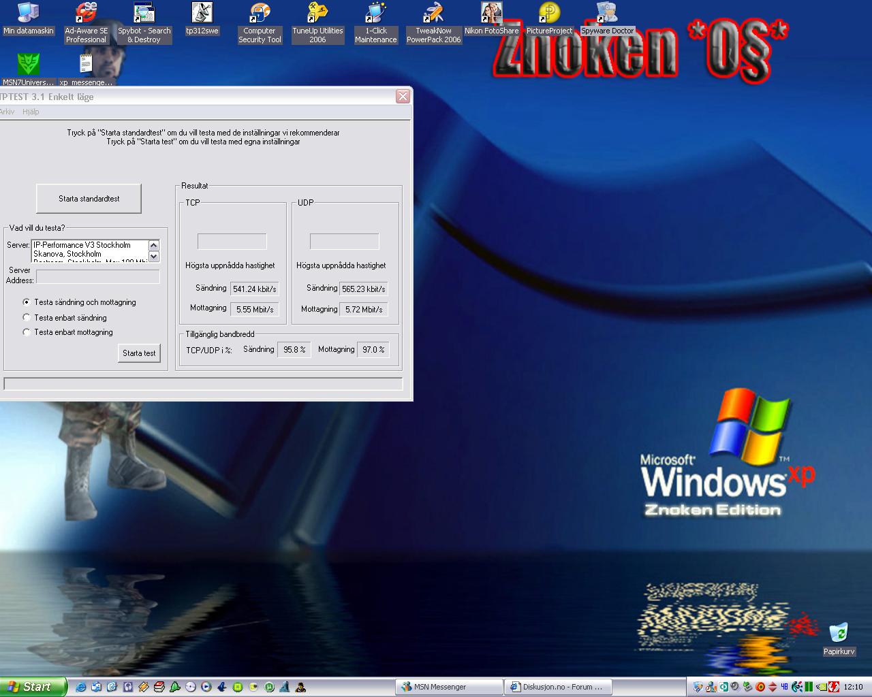
Task: Close the TPTEST window
Action: click(403, 97)
